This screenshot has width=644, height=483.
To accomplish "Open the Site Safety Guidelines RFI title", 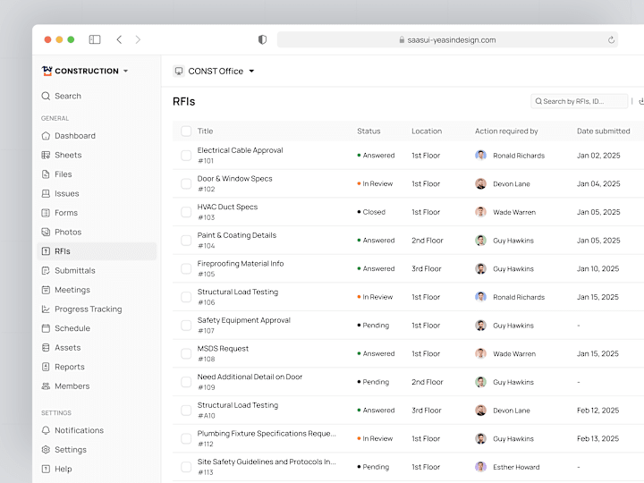I will [267, 462].
